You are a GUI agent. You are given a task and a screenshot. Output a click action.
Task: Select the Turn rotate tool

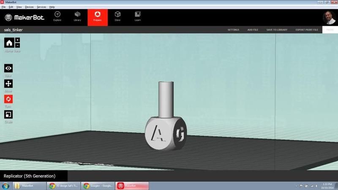[8, 99]
